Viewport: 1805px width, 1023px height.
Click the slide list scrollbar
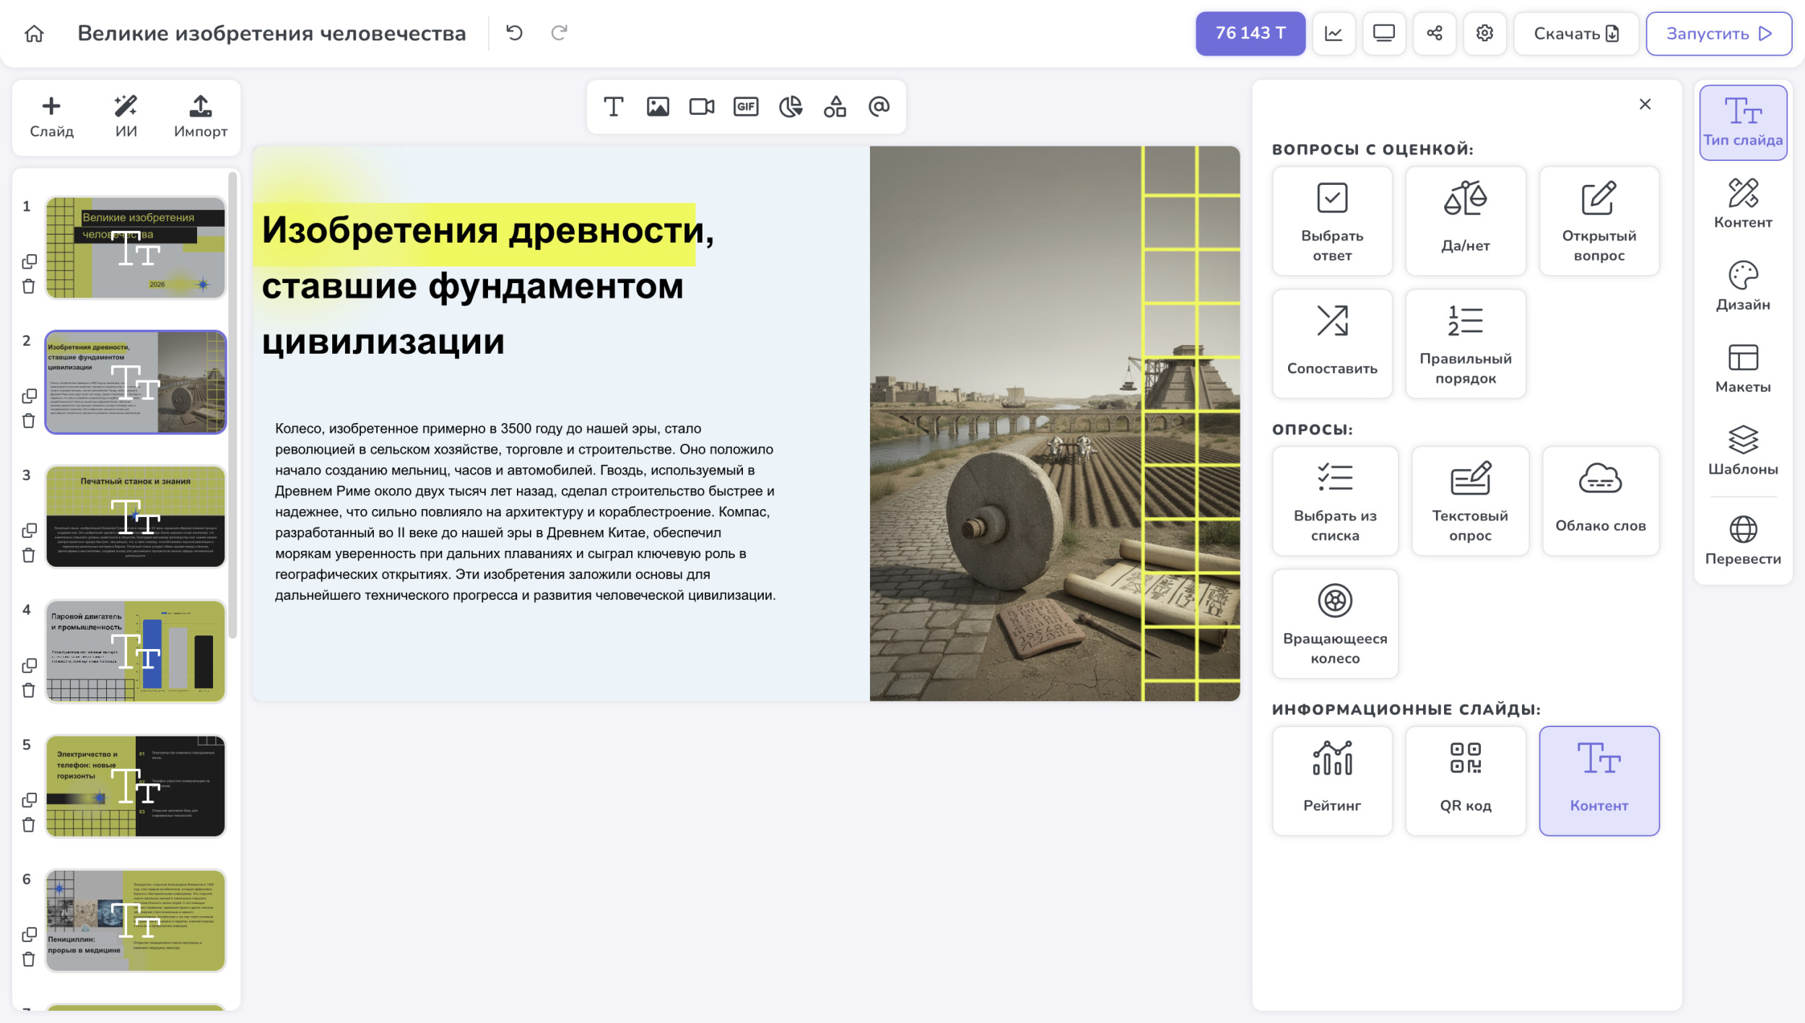pos(232,404)
